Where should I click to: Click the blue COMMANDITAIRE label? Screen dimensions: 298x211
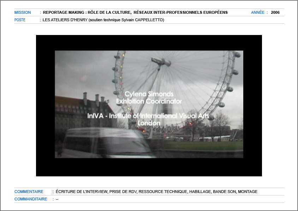pyautogui.click(x=31, y=199)
